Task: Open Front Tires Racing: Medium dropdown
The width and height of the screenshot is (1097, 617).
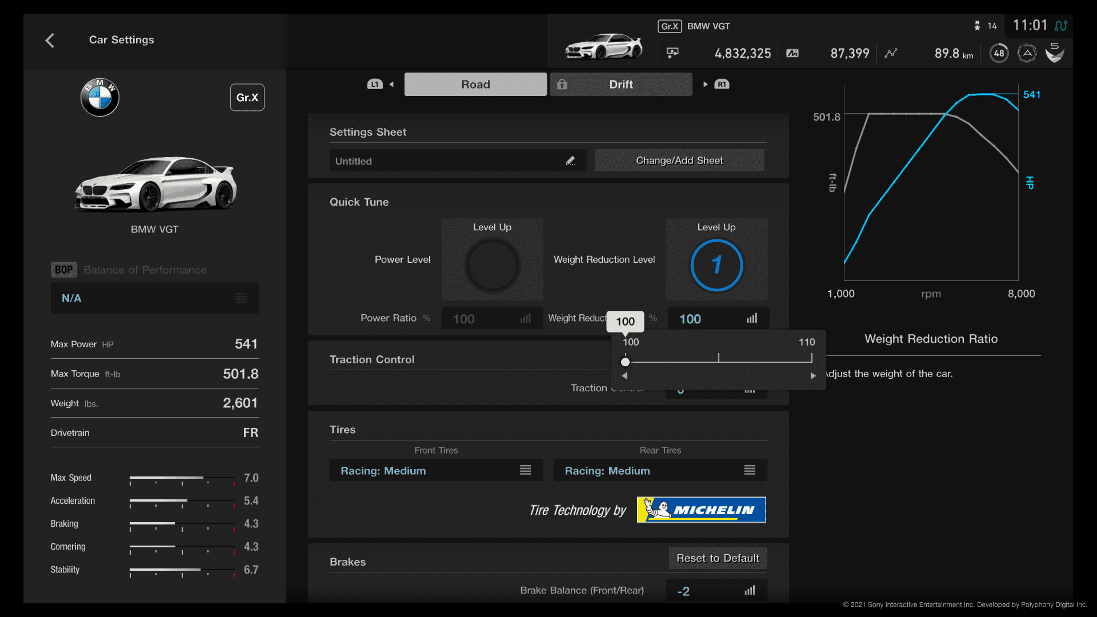Action: [x=436, y=470]
